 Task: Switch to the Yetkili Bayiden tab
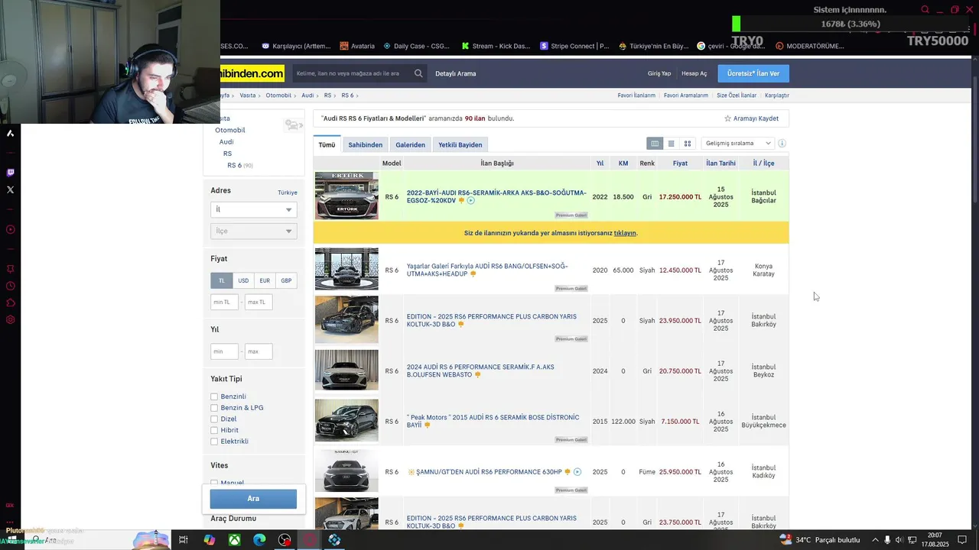pyautogui.click(x=460, y=144)
